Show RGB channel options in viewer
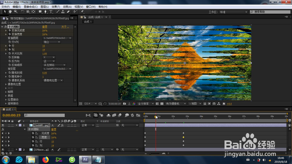The image size is (292, 164). pos(134,104)
